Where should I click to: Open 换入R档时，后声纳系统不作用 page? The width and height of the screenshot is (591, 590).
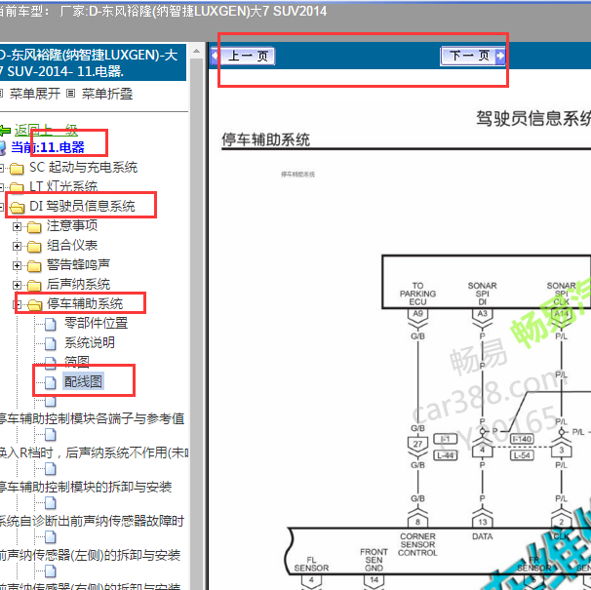[x=94, y=452]
